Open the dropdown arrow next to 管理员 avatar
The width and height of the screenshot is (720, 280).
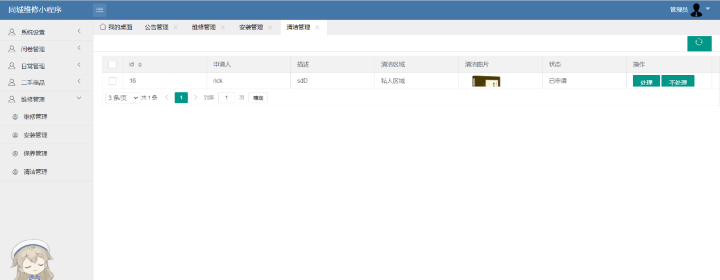(x=708, y=9)
